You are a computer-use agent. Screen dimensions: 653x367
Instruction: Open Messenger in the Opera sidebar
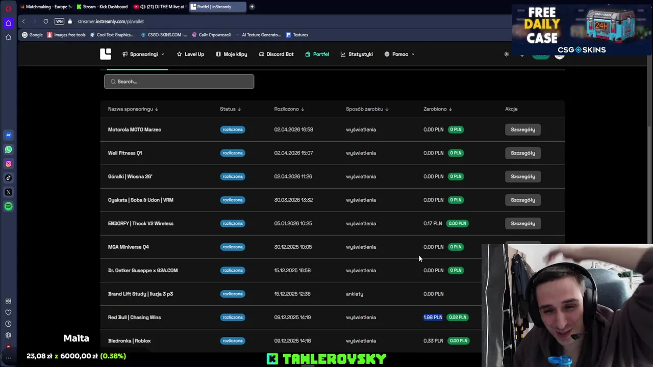point(8,135)
